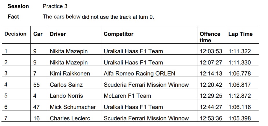Click the Carlos Sainz driver cell
Viewport: 268px width, 126px height.
tap(66, 85)
